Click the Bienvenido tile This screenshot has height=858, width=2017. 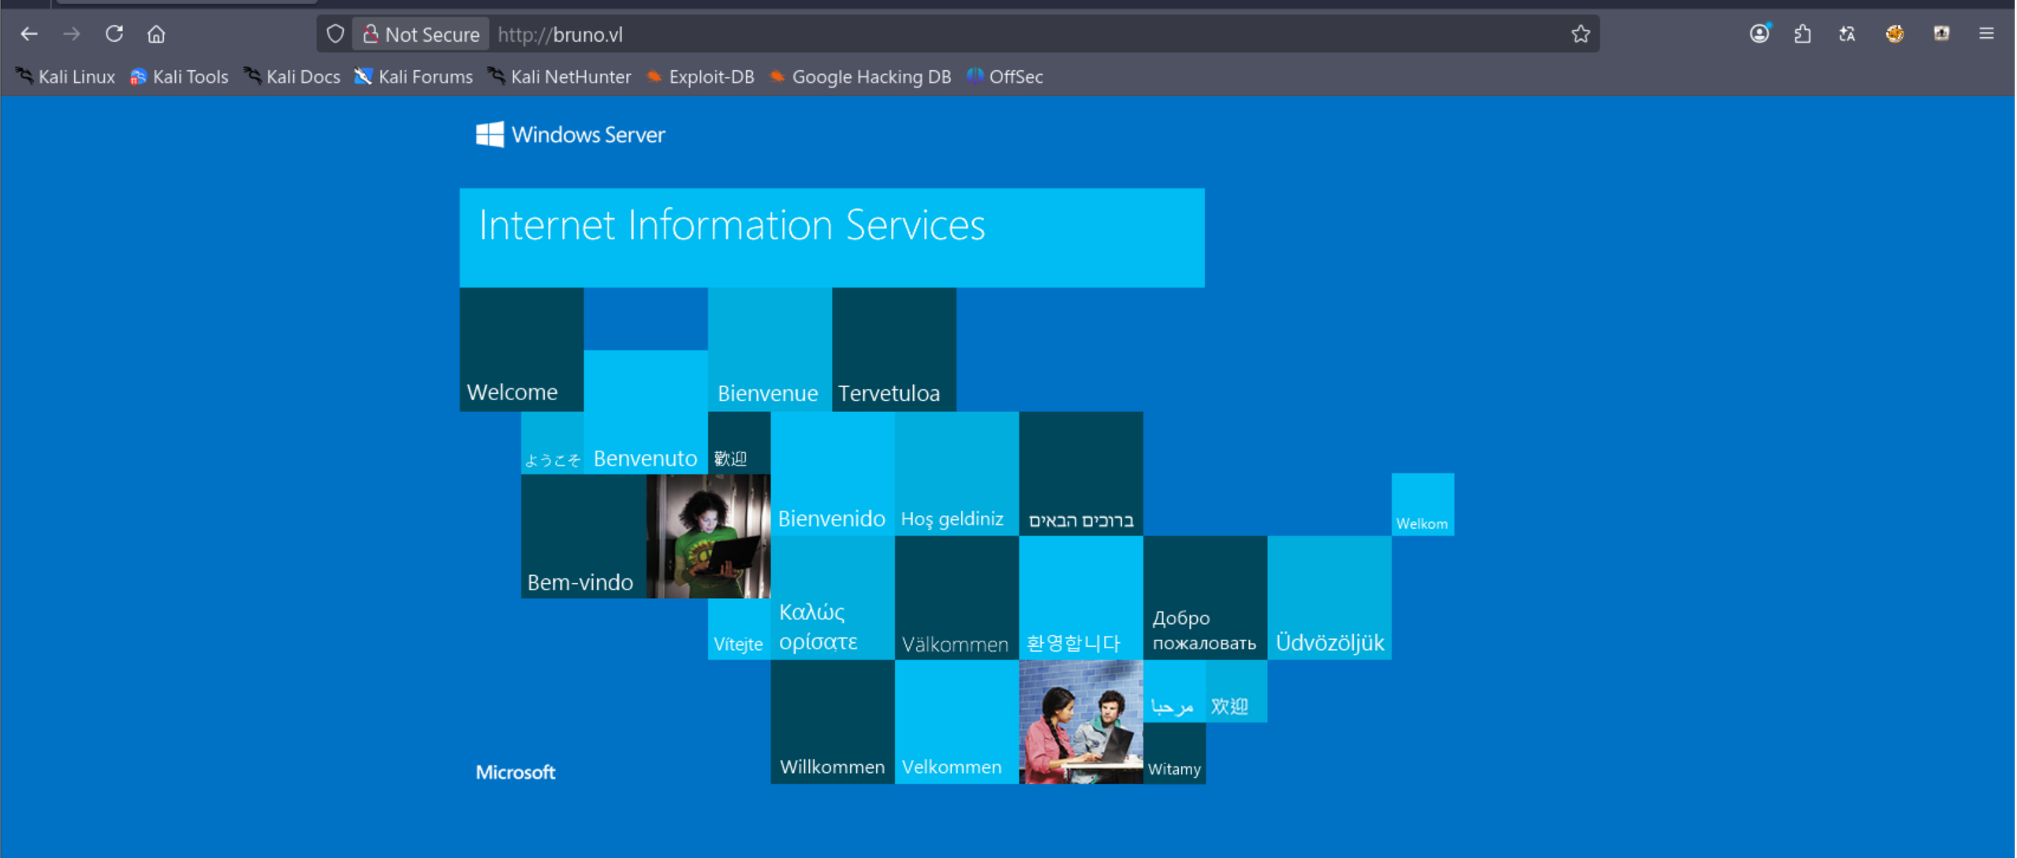click(x=833, y=474)
